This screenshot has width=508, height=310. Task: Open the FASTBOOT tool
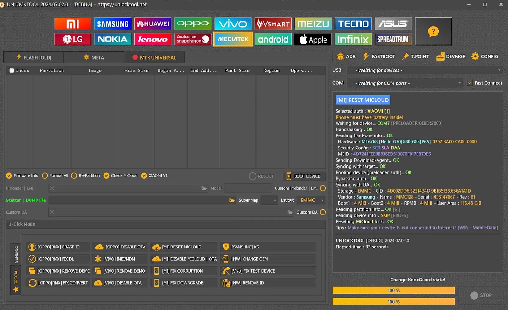[x=379, y=56]
